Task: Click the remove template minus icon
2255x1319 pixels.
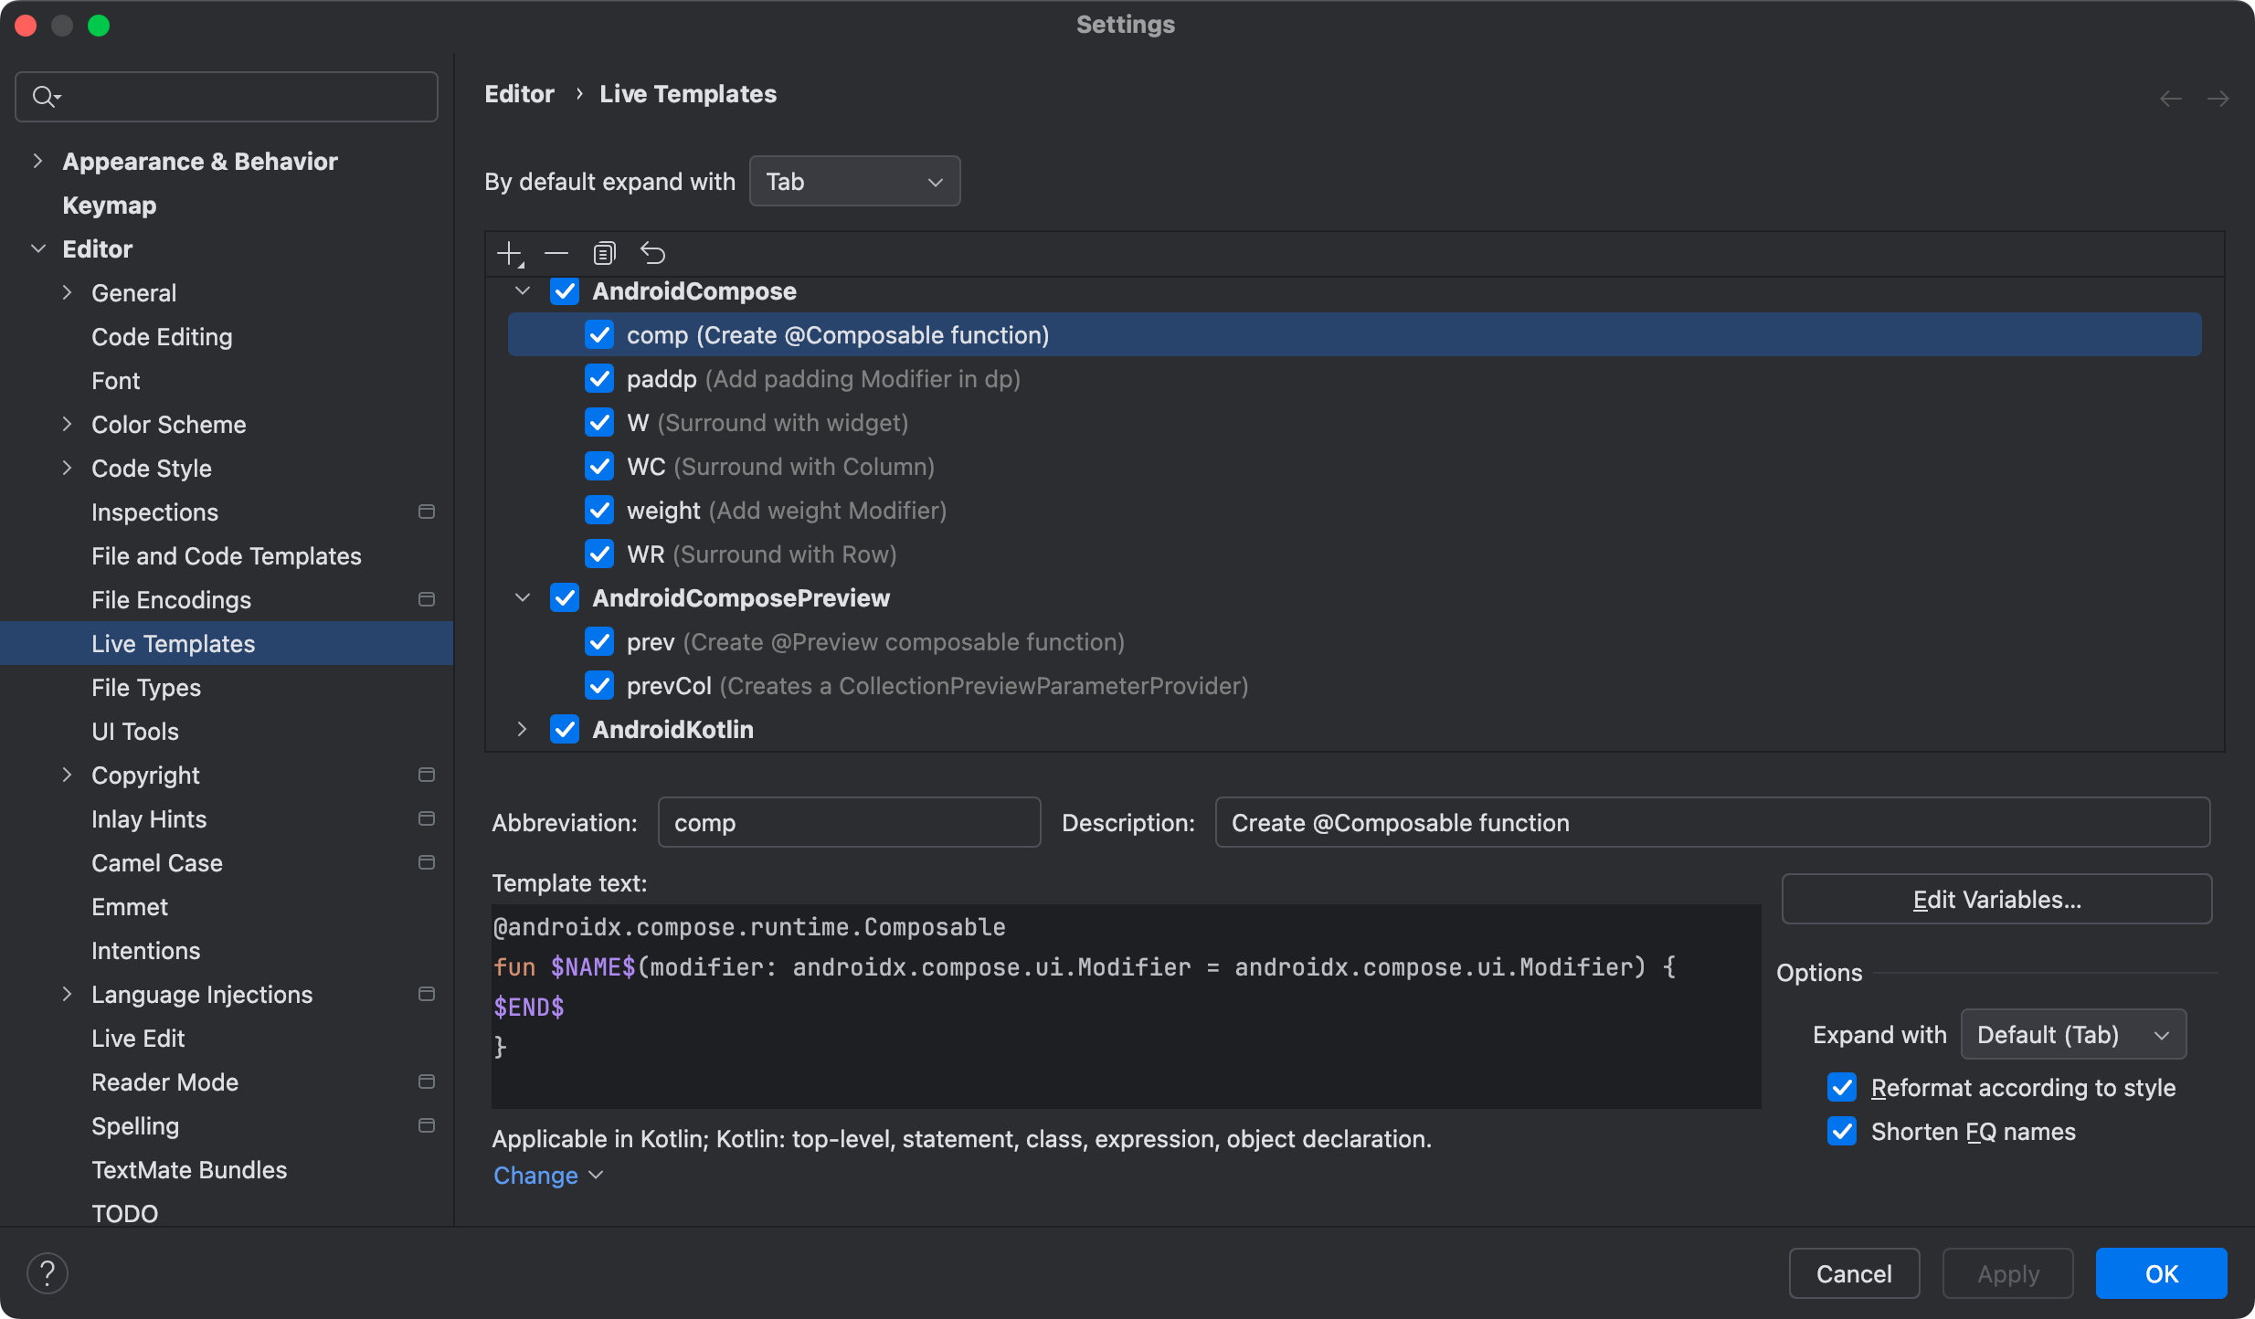Action: coord(556,253)
